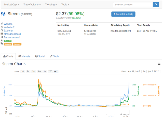The height and width of the screenshot is (117, 163).
Task: Set chart zoom to YTD
Action: [50, 71]
